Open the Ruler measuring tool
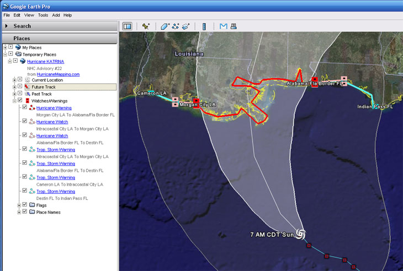 204,26
